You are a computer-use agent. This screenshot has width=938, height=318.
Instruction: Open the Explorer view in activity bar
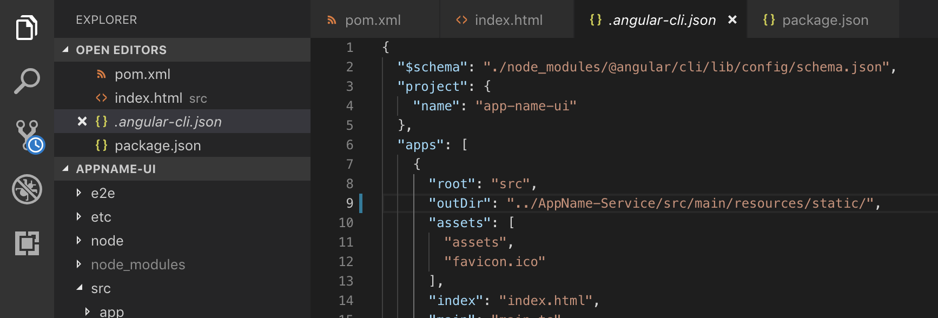pyautogui.click(x=27, y=28)
